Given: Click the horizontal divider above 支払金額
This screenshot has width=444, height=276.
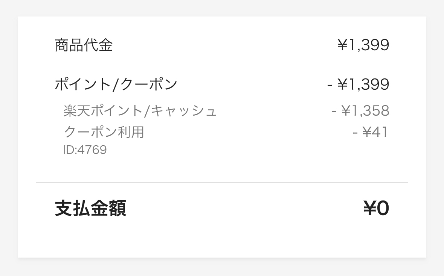Looking at the screenshot, I should click(222, 182).
